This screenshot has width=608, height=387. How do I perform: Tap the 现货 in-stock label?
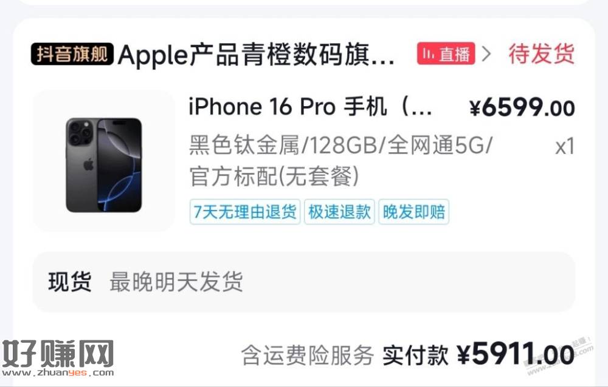click(x=70, y=281)
